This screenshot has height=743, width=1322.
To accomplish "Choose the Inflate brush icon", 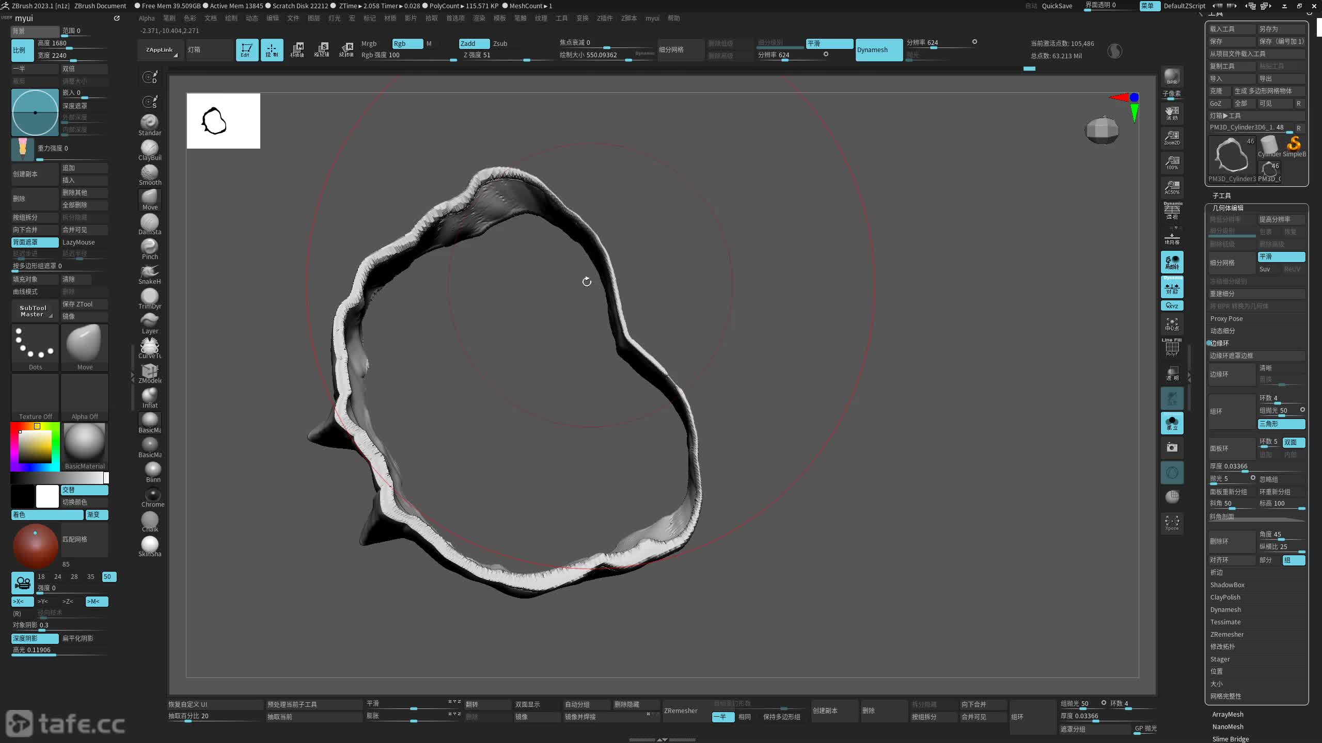I will 150,396.
